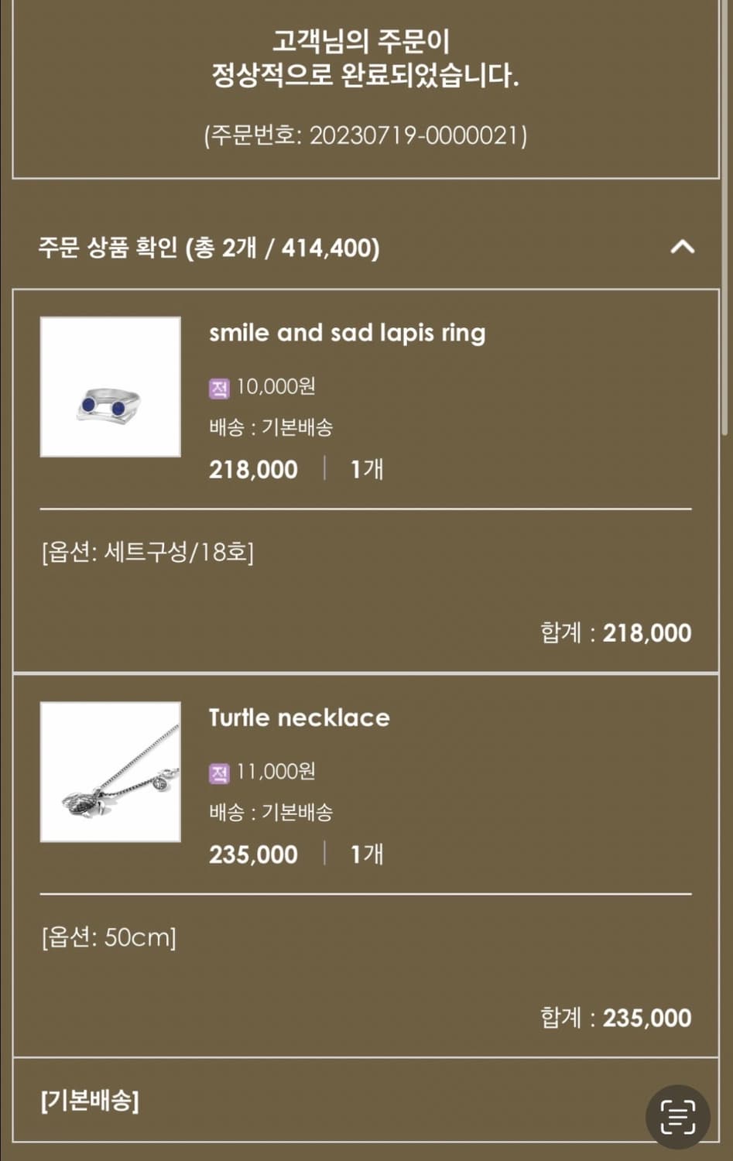Open the lapis ring product thumbnail

click(111, 386)
